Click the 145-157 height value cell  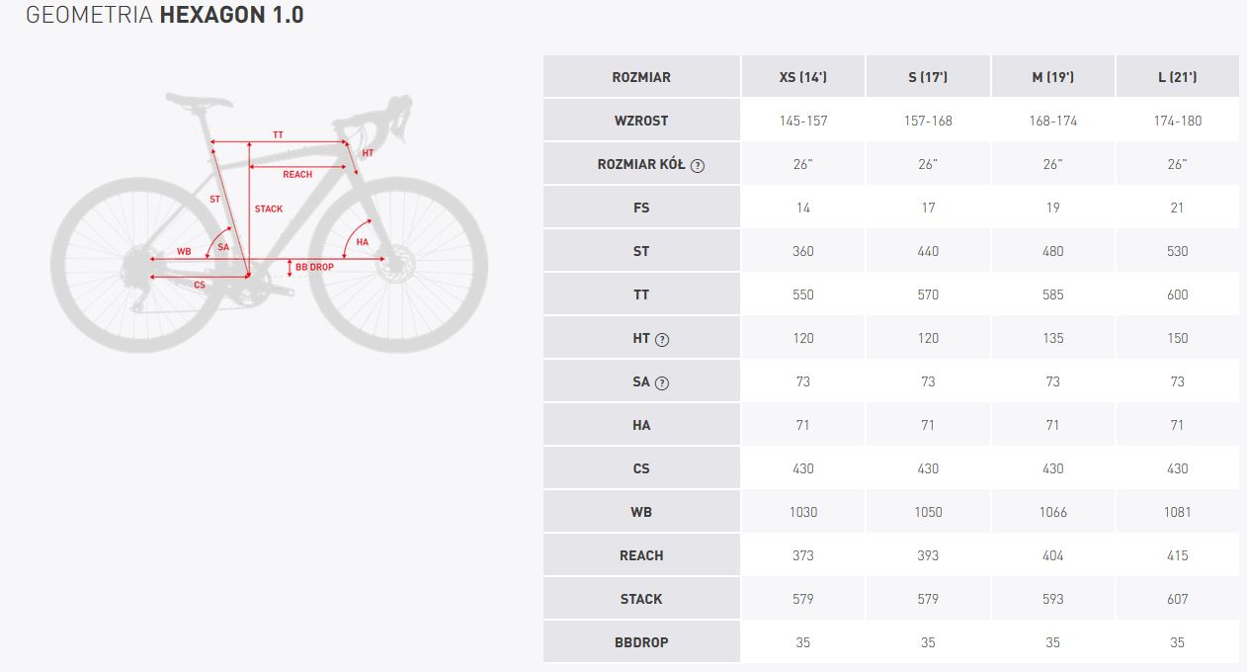[803, 121]
